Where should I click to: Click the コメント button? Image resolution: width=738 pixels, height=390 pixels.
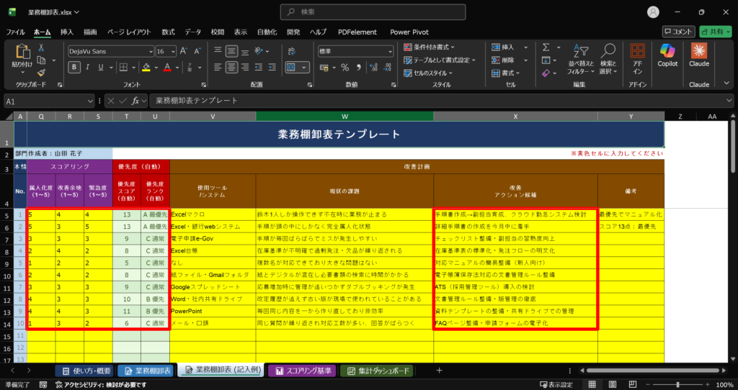(x=678, y=32)
